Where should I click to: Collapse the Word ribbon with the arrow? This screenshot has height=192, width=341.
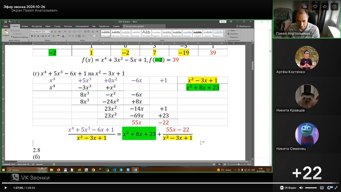pos(252,40)
